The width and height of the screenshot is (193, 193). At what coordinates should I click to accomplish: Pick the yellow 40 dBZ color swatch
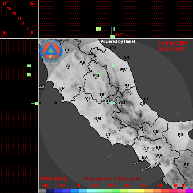click(x=141, y=191)
